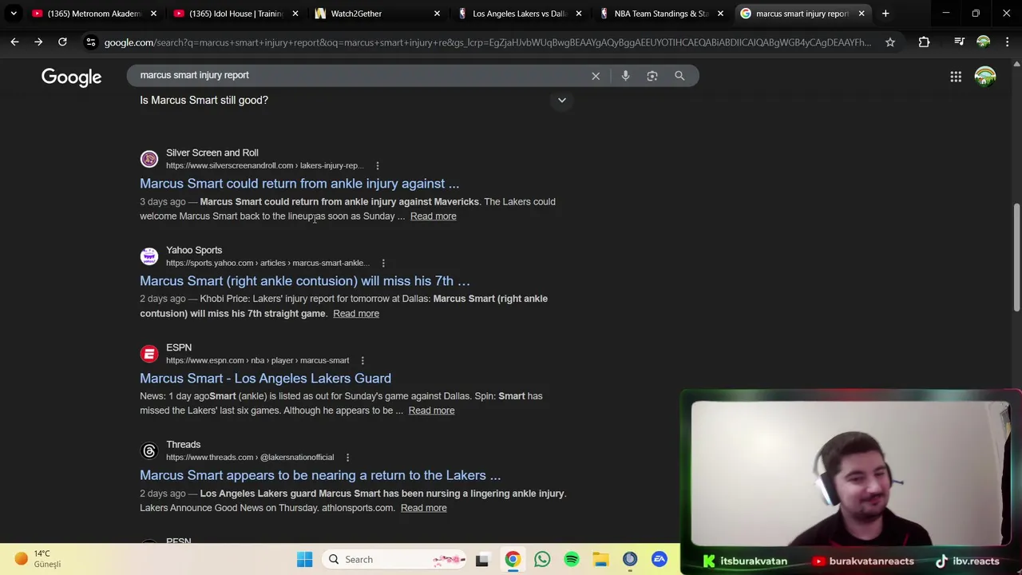Screen dimensions: 1022x575
Task: Close the Watch2Gether tab
Action: 437,14
